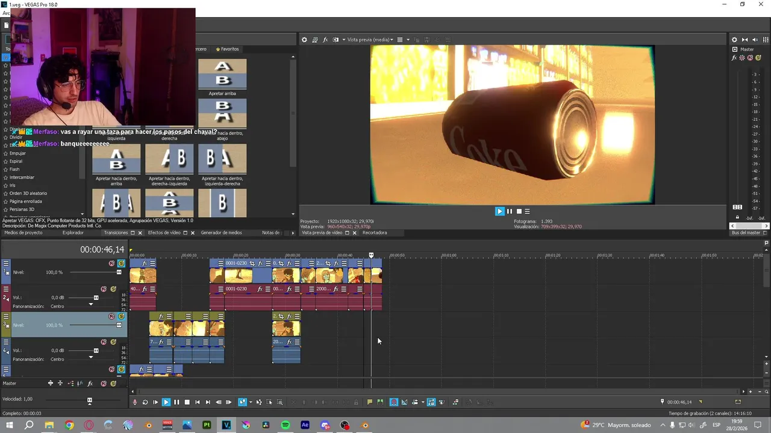The width and height of the screenshot is (771, 433).
Task: Stop the video preview
Action: tap(519, 211)
